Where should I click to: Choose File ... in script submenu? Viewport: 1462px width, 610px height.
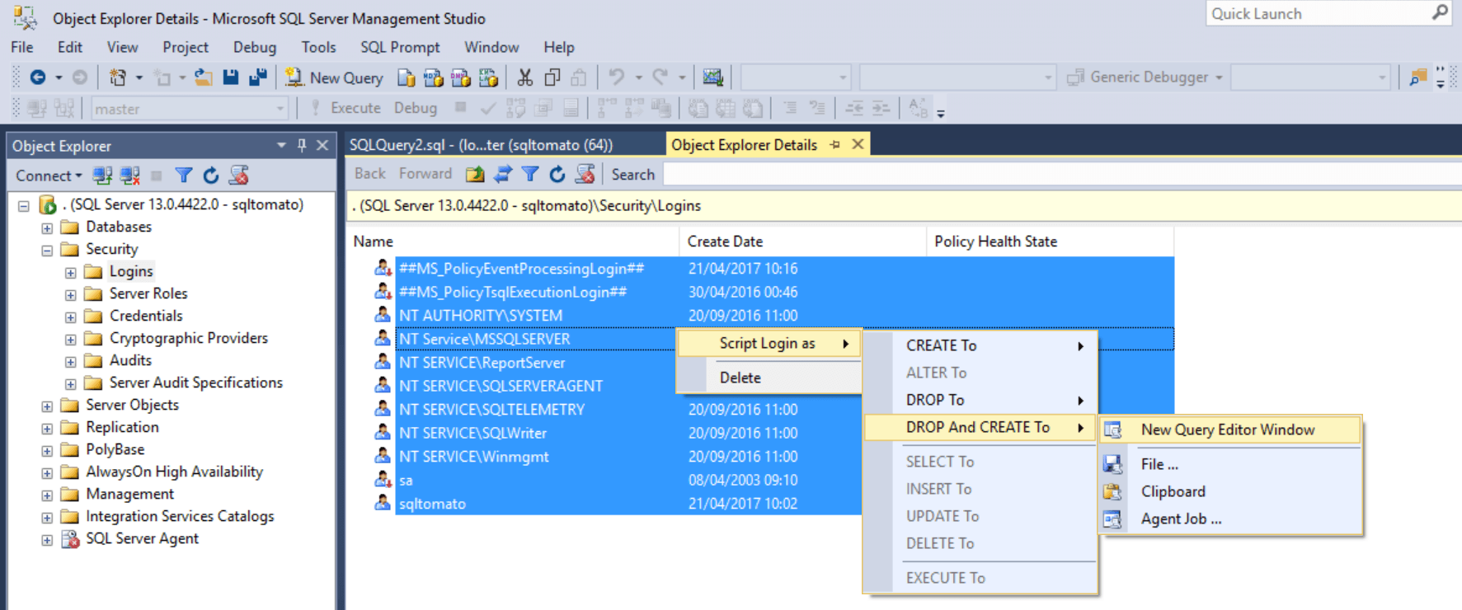click(x=1229, y=464)
